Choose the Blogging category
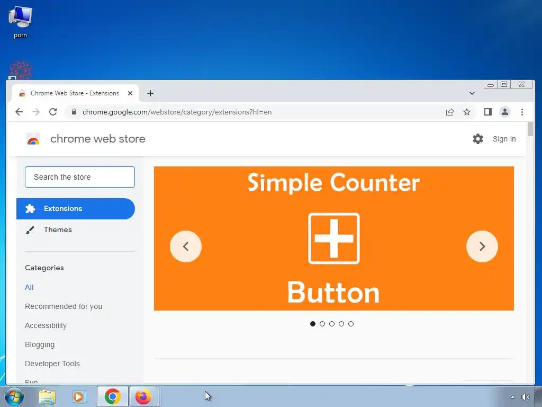542x407 pixels. 40,344
